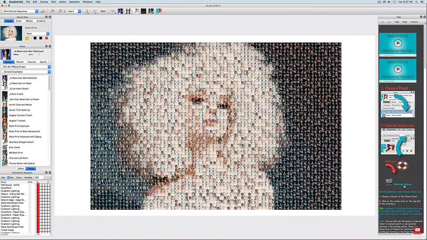Click the back arrow in the Help panel
427x240 pixels.
click(x=382, y=22)
